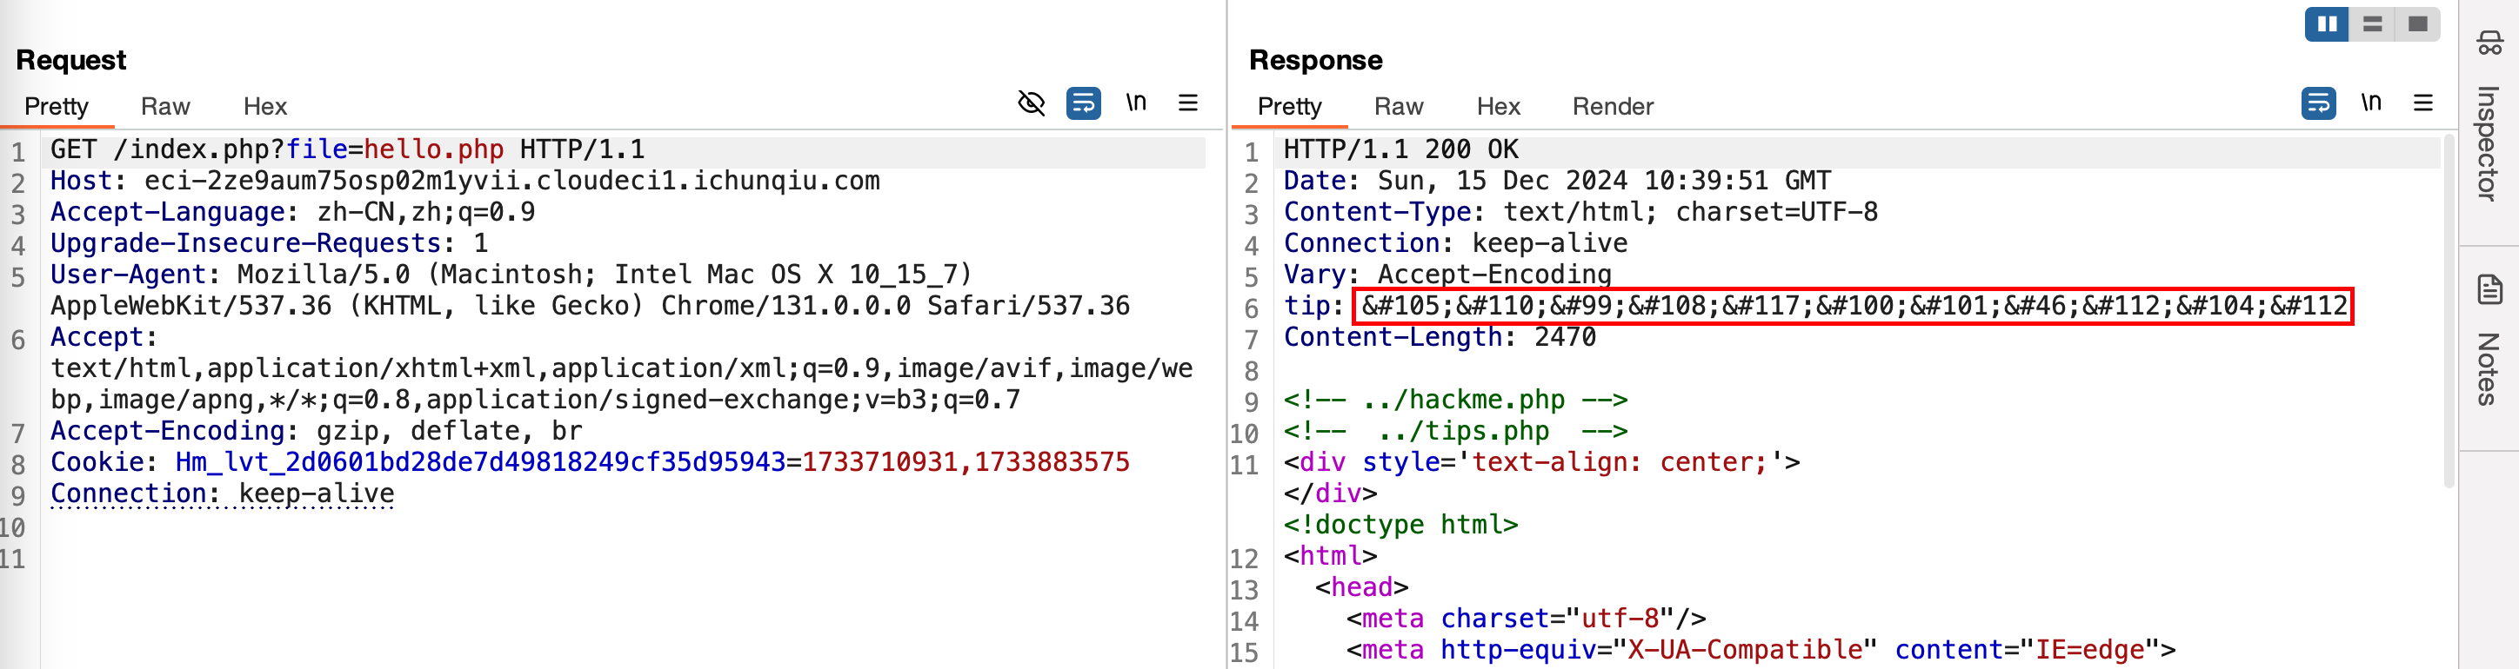Click the meta charset utf-8 line
Viewport: 2519px width, 669px height.
(x=1527, y=619)
